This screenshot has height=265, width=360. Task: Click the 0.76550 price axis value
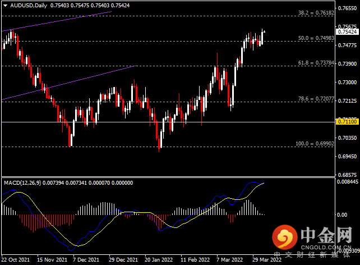347,8
